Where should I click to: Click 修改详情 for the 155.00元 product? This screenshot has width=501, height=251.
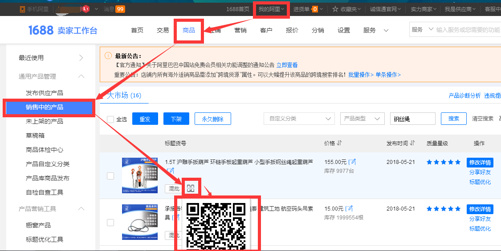[480, 162]
